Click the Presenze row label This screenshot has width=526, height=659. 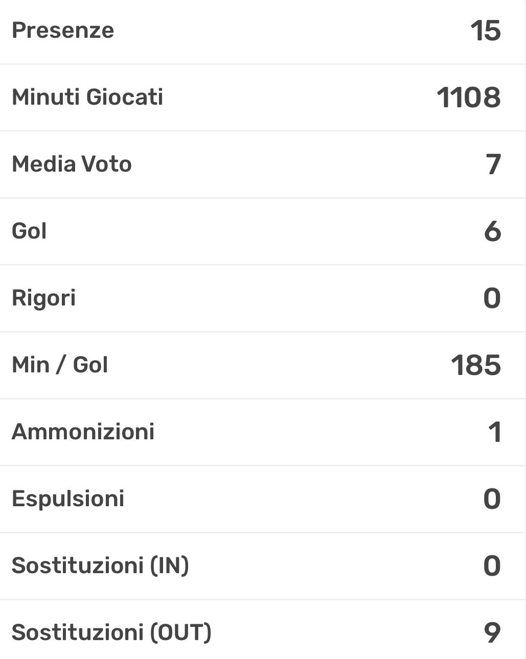pyautogui.click(x=63, y=30)
